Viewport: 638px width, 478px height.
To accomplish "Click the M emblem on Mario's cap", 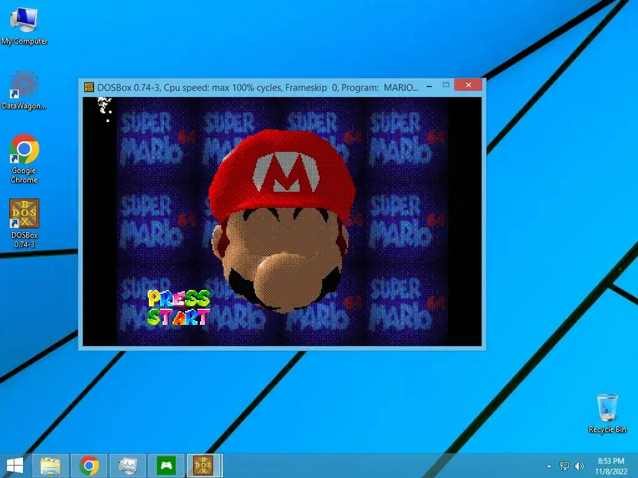I will (x=287, y=172).
